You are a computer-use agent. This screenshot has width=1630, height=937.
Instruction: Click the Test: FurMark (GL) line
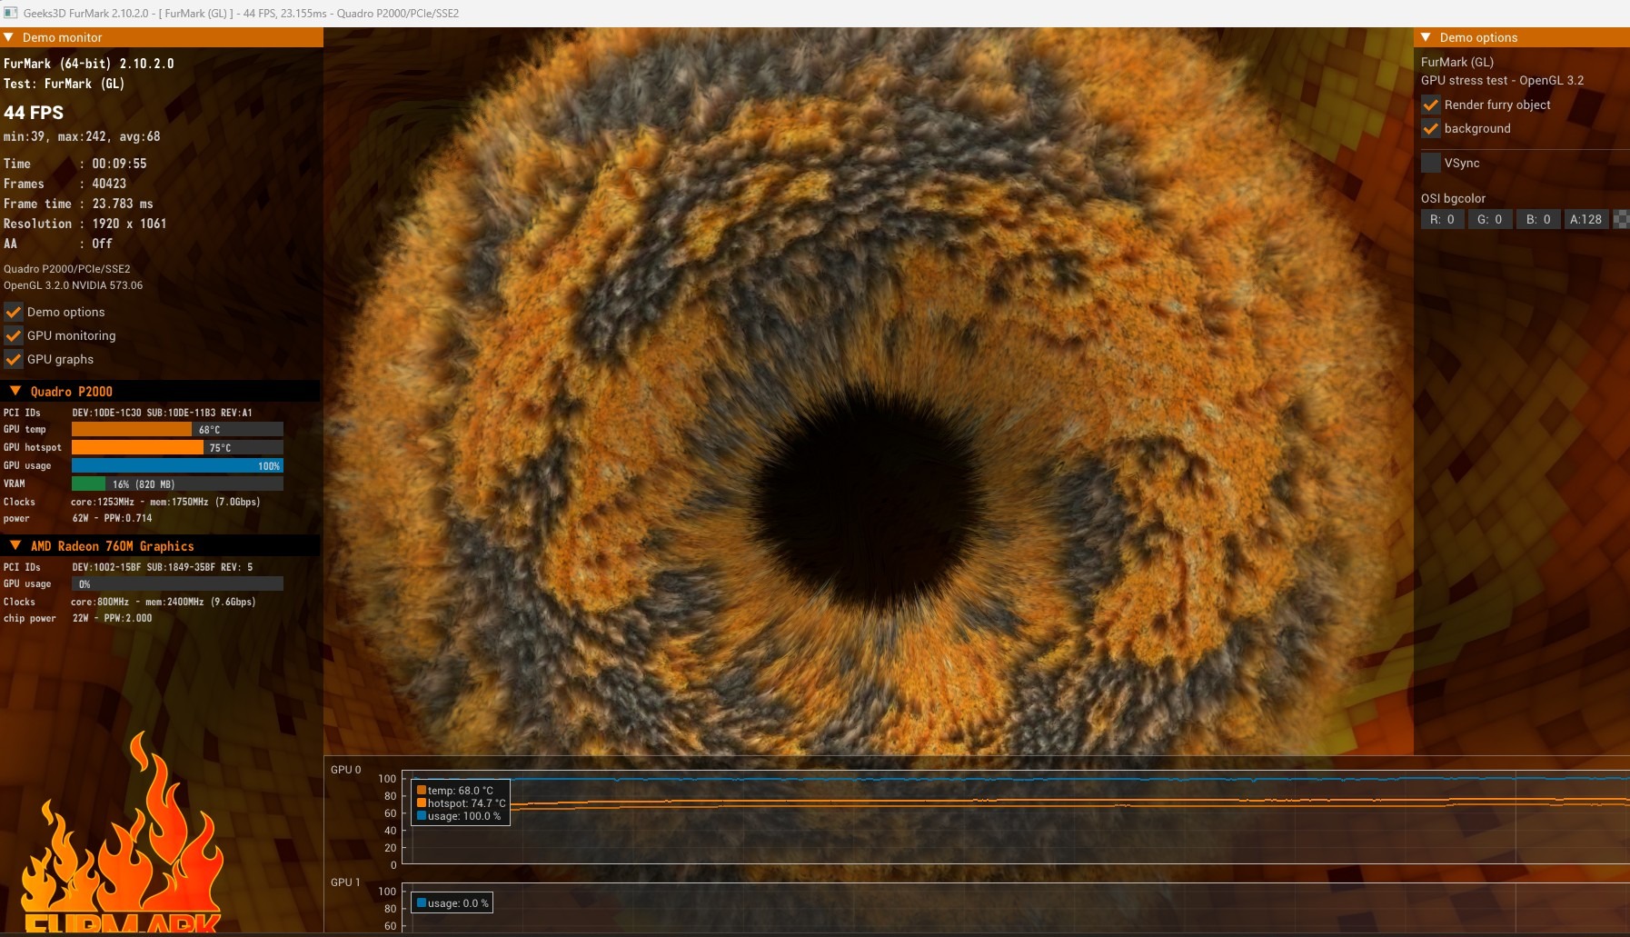point(64,84)
